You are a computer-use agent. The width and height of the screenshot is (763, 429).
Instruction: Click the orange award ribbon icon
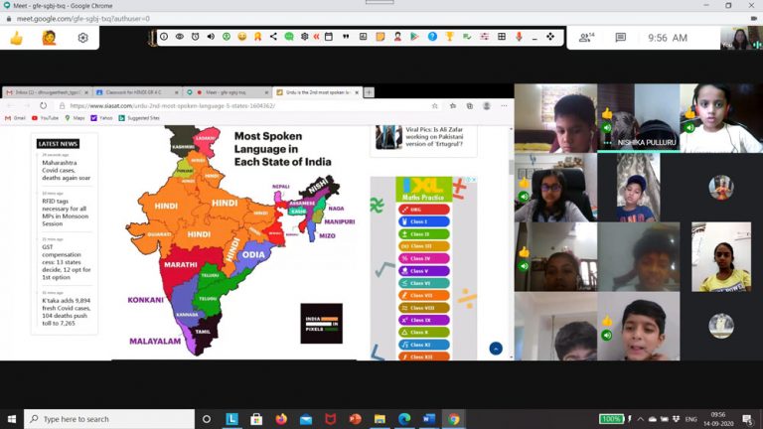tap(257, 37)
